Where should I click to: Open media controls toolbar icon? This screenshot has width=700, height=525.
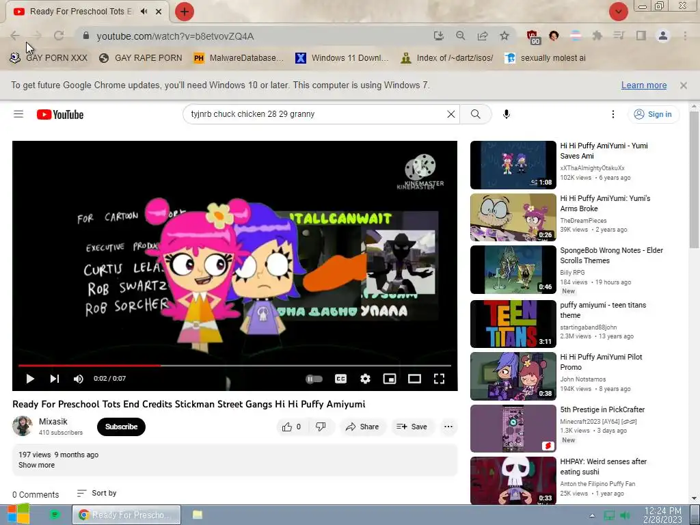click(x=619, y=36)
